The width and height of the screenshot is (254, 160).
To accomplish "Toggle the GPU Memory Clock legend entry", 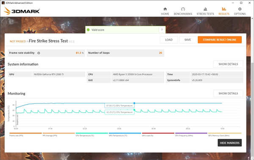I will 225,135.
